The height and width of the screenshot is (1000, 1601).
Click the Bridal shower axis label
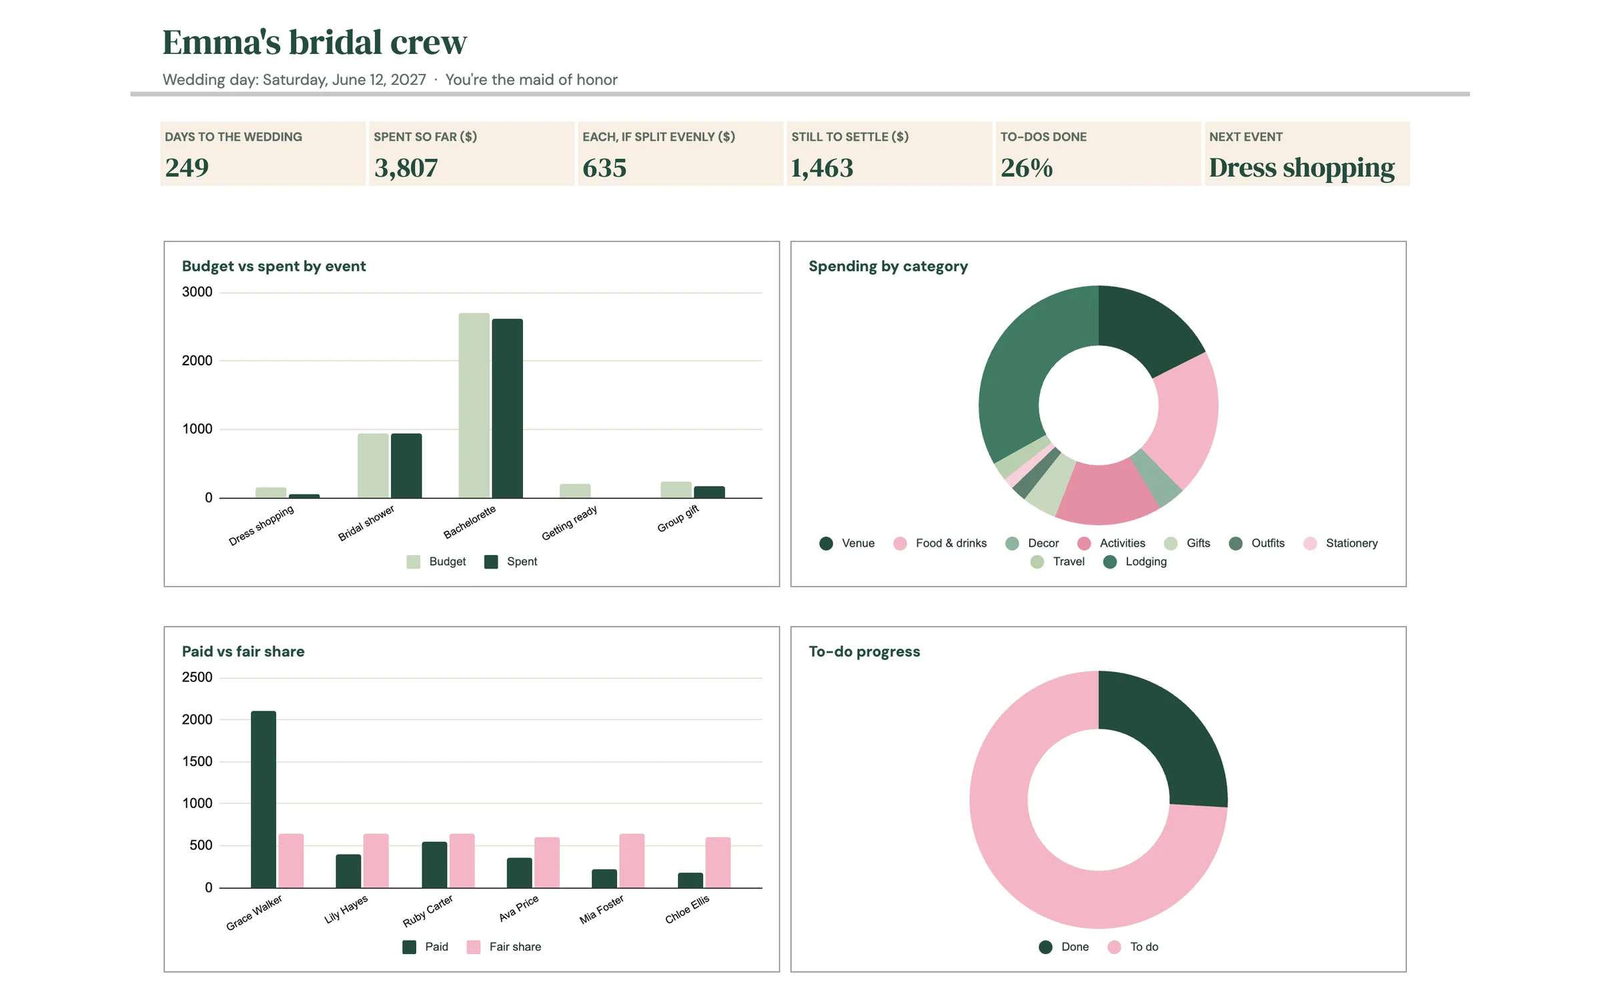[x=366, y=523]
